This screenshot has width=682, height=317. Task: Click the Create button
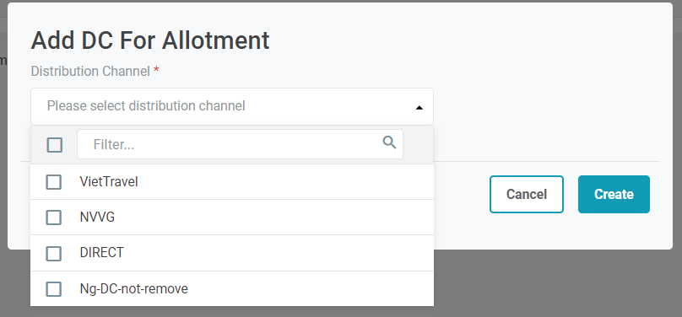[614, 194]
